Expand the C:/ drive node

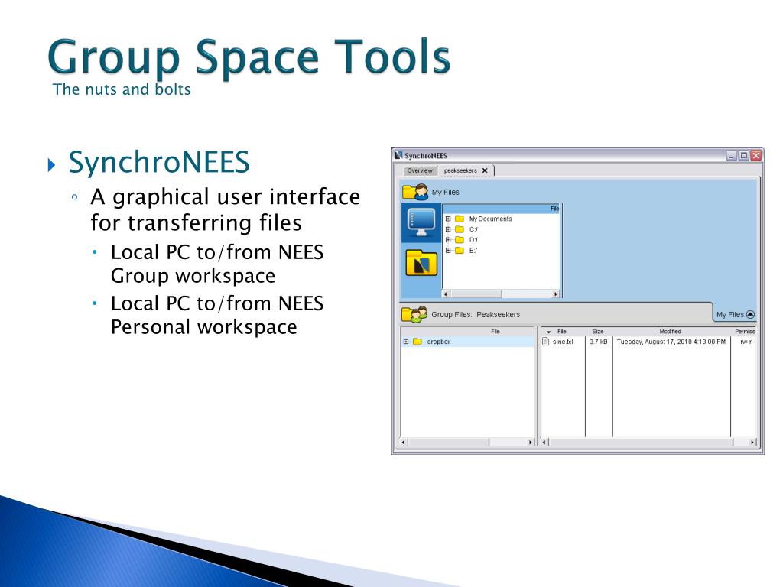click(x=448, y=229)
